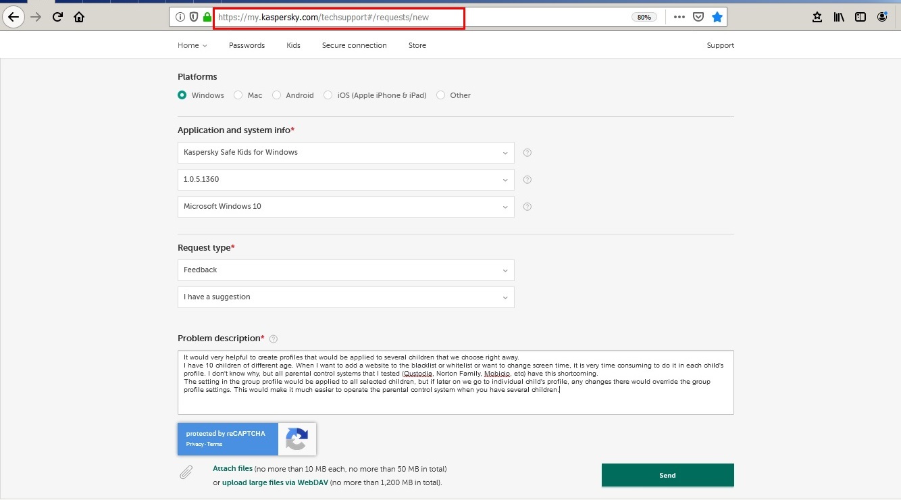This screenshot has width=901, height=500.
Task: Click the green Send button
Action: pos(667,475)
